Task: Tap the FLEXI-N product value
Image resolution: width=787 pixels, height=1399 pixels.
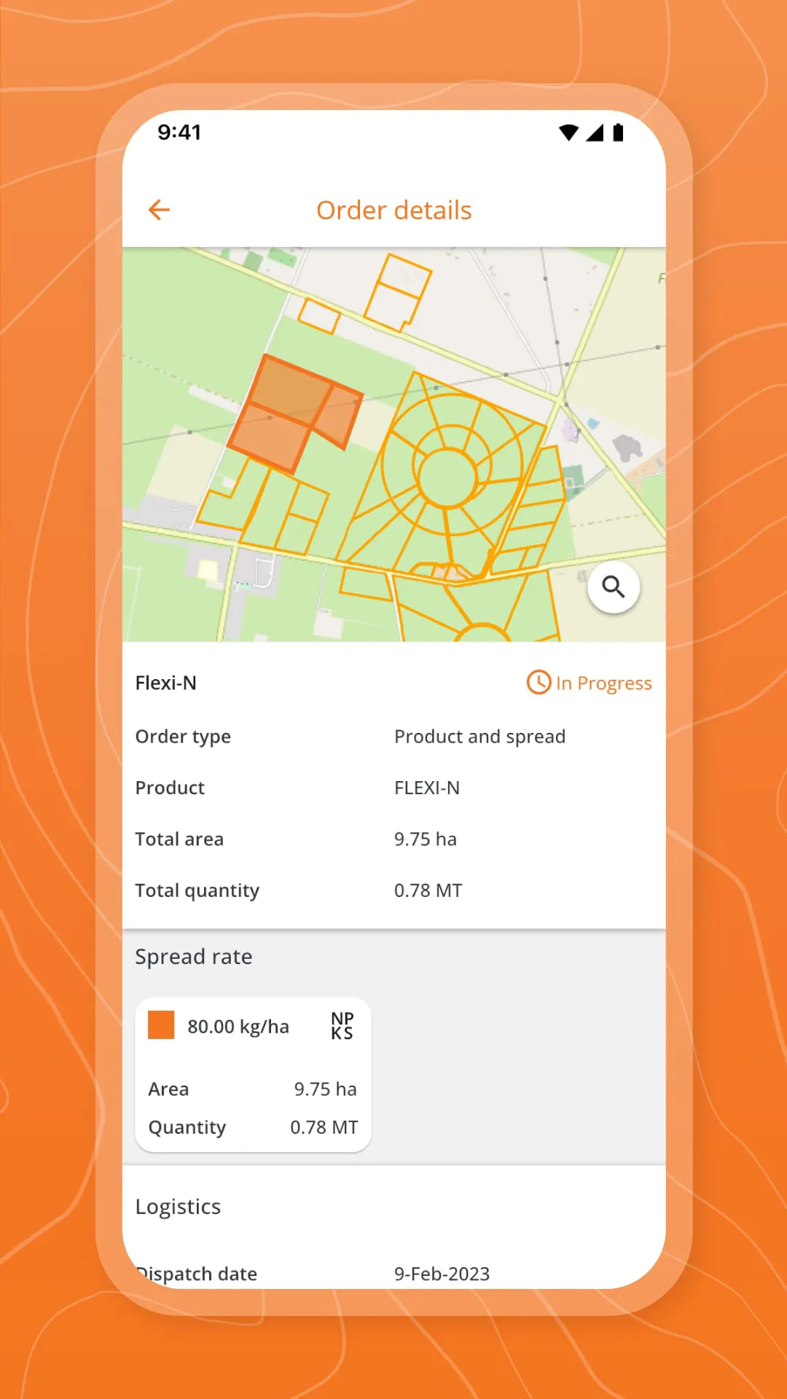Action: click(x=427, y=788)
